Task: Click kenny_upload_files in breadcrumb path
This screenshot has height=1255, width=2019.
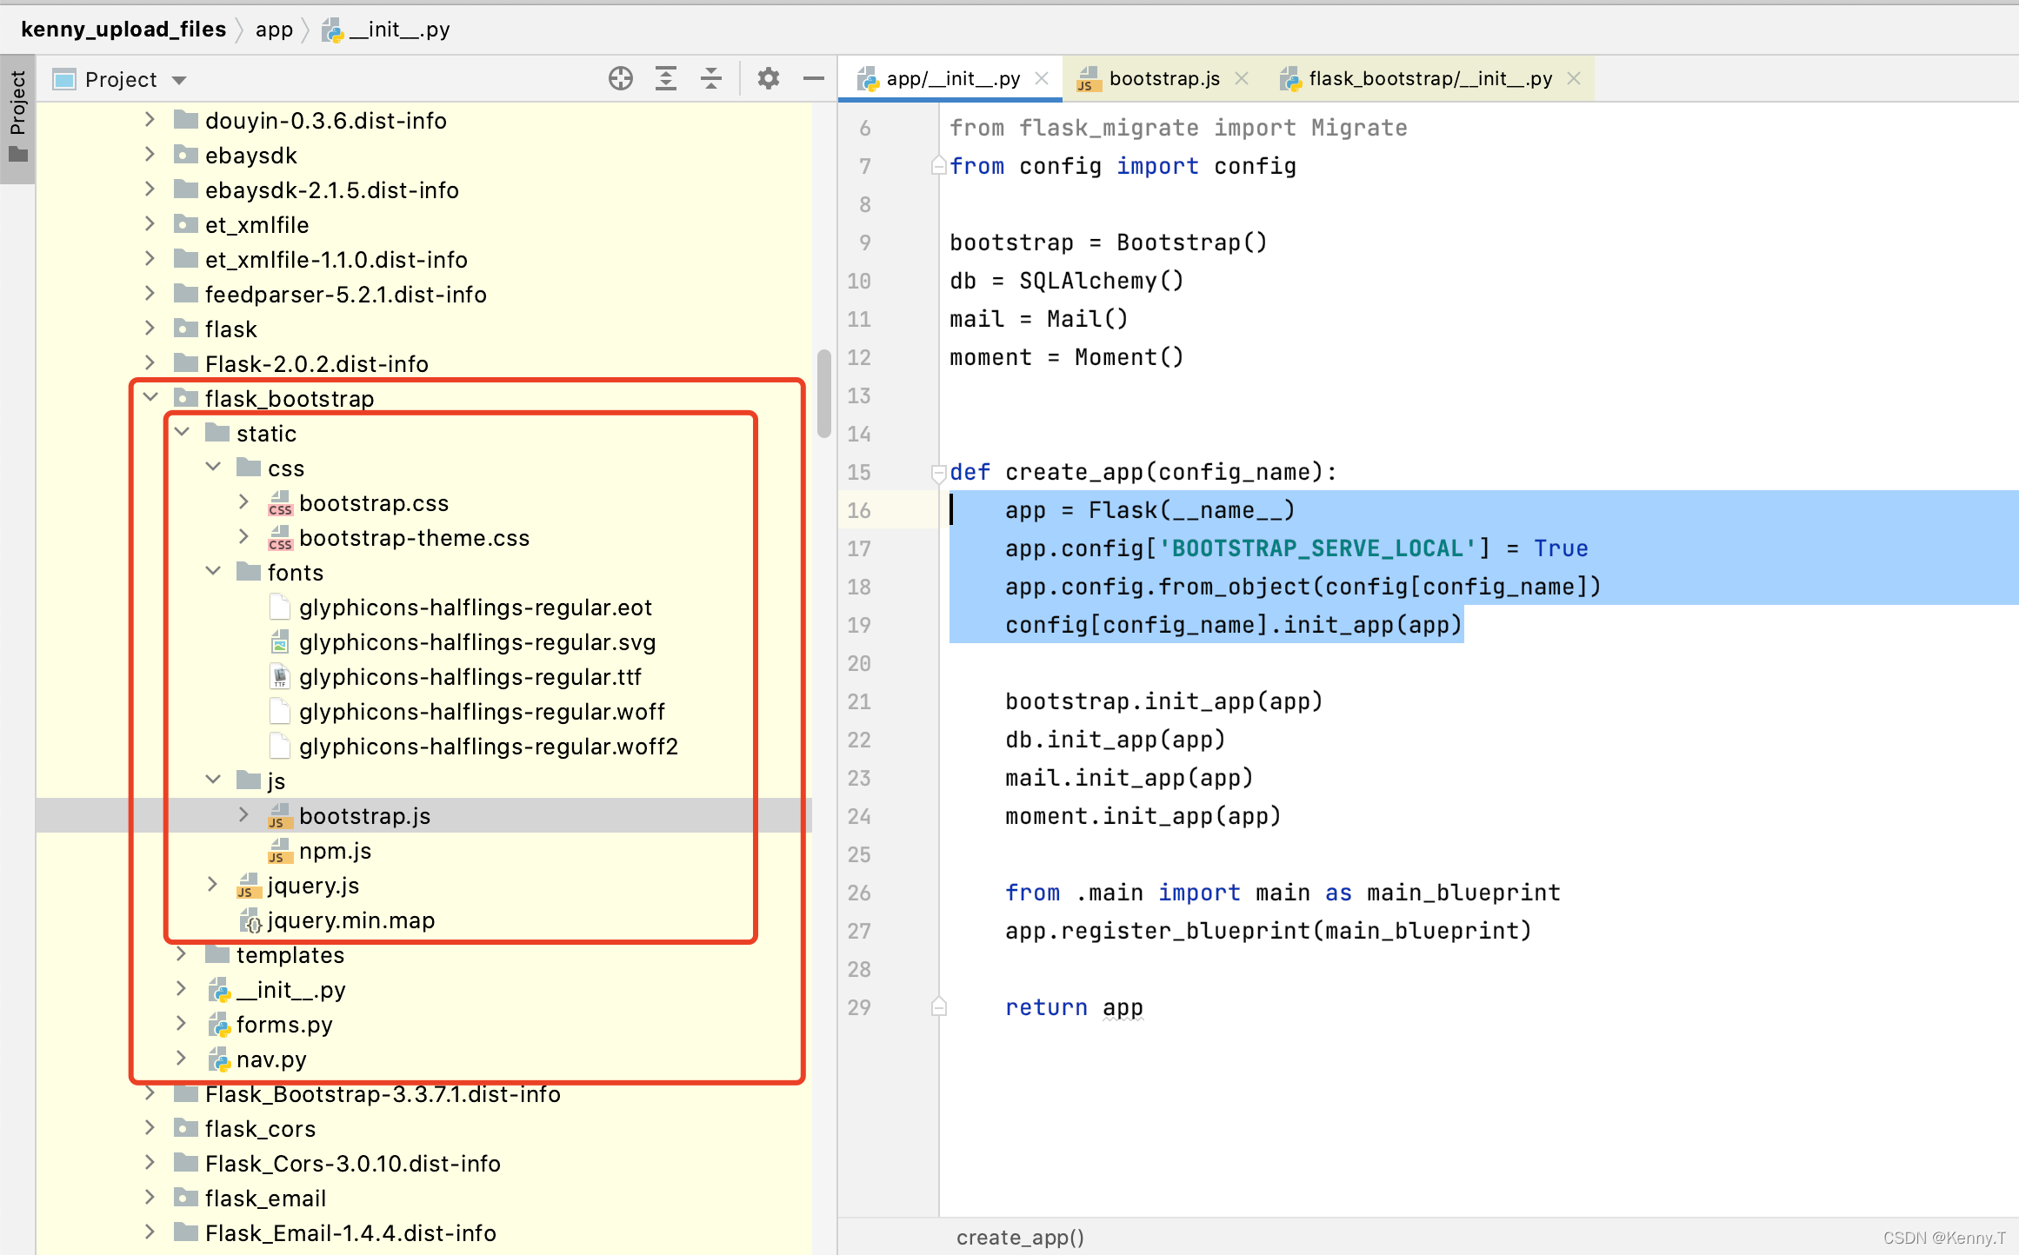Action: pos(123,30)
